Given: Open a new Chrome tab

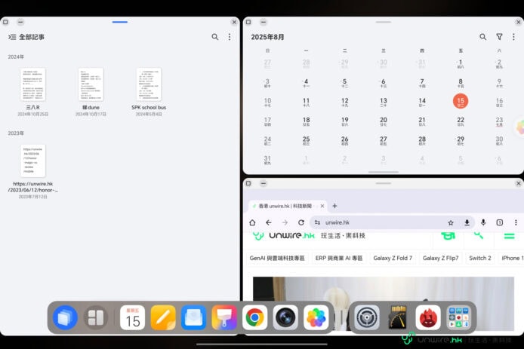Looking at the screenshot, I should click(334, 206).
